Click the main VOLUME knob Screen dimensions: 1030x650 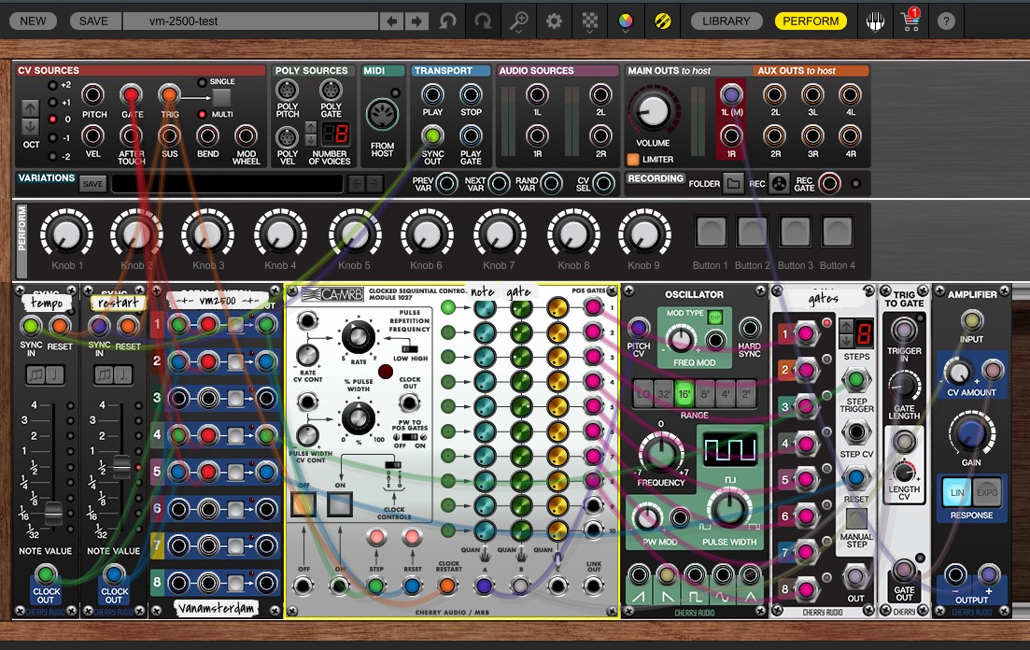click(653, 110)
